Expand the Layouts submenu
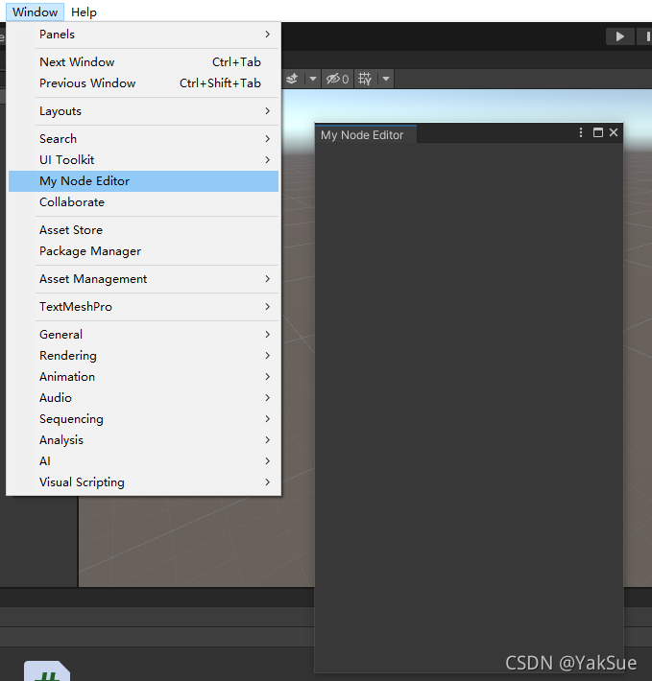 (143, 111)
